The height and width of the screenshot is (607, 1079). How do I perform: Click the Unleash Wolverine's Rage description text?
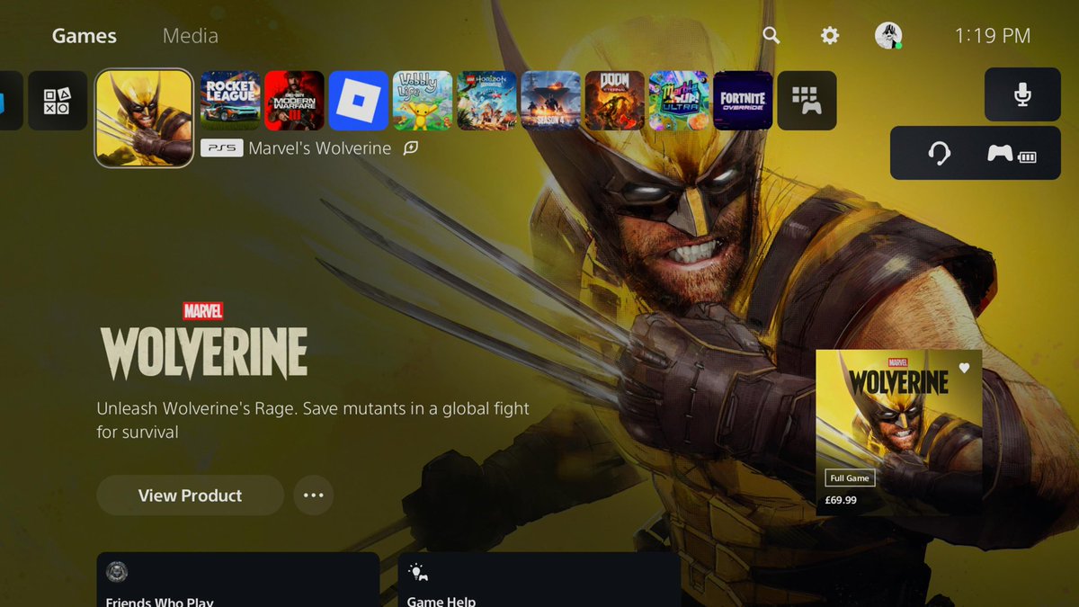tap(313, 420)
